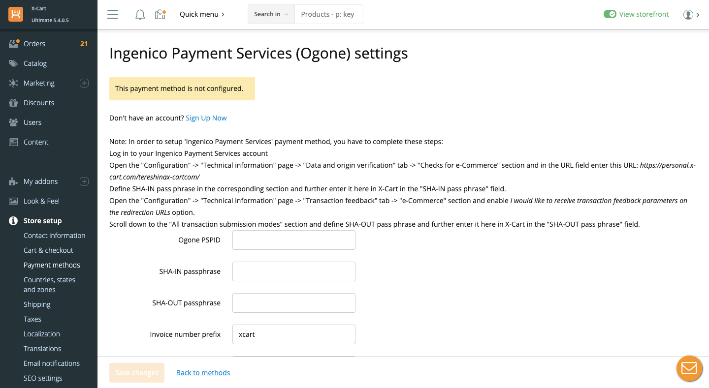Expand the Catalog section in sidebar

coord(35,63)
